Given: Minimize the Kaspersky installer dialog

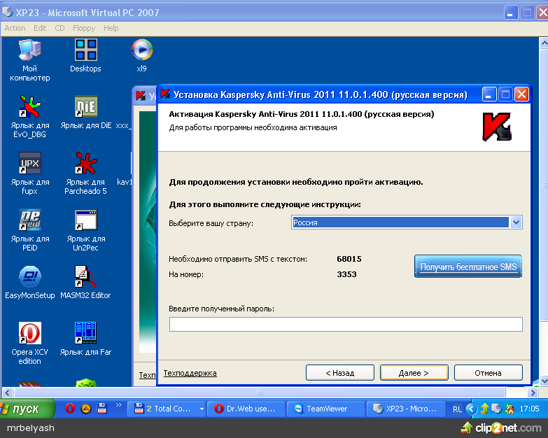Looking at the screenshot, I should coord(489,94).
